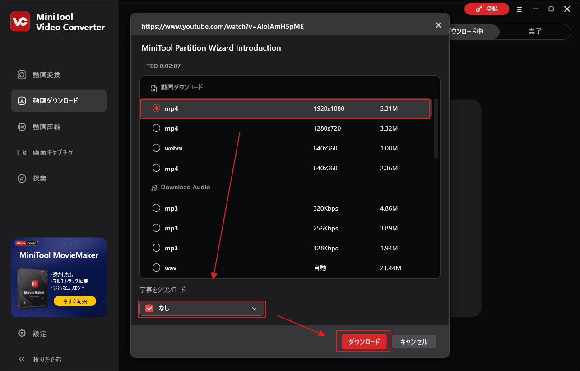
Task: Click the 2.36M file size text
Action: pos(389,168)
